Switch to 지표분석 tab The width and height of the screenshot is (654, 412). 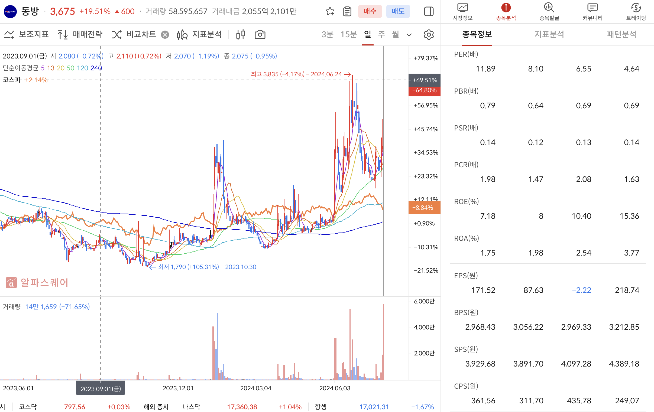point(549,34)
